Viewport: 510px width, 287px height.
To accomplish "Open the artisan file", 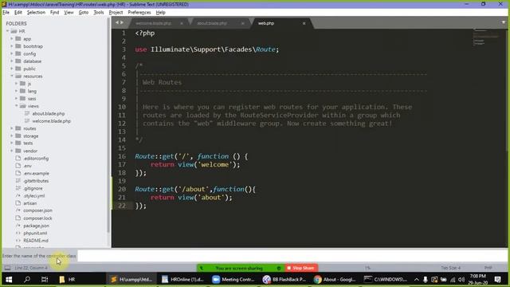I will pos(30,203).
